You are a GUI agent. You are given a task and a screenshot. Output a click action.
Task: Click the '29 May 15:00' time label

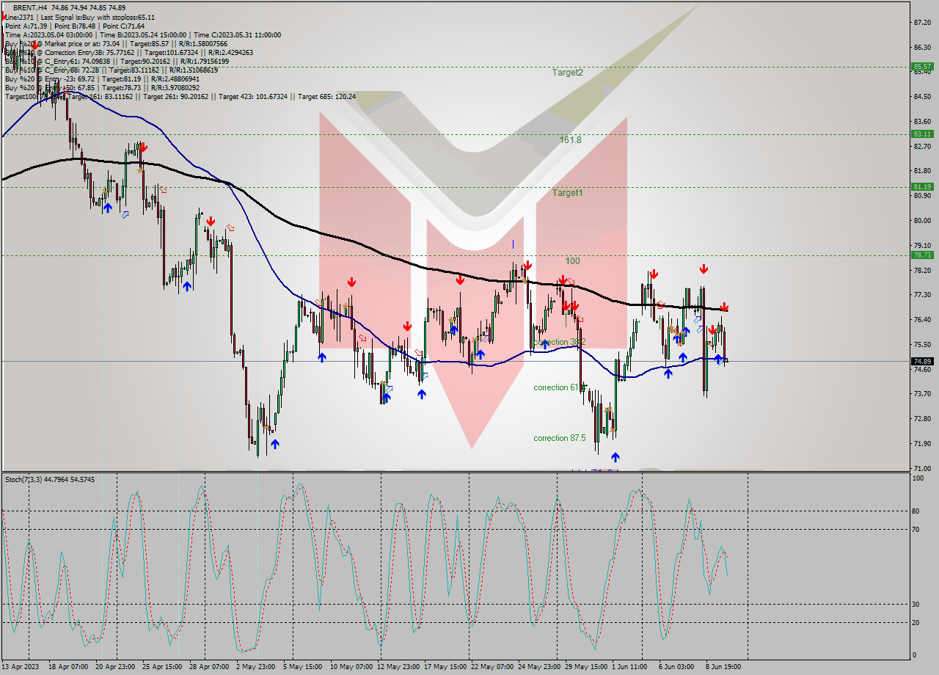tap(586, 667)
